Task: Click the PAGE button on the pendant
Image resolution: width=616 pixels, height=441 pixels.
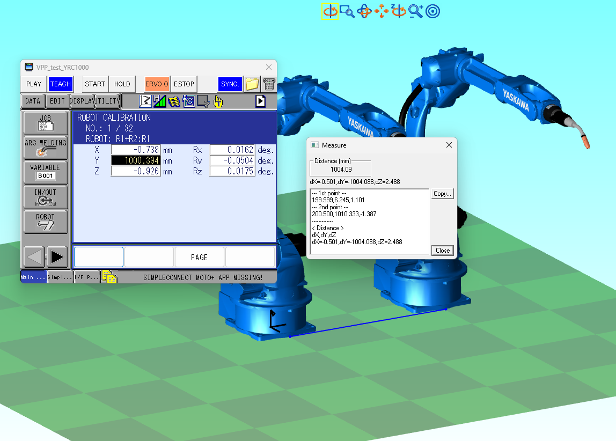Action: click(199, 257)
